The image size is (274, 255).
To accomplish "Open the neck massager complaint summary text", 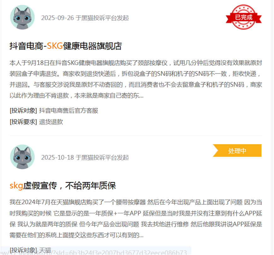I will point(136,79).
